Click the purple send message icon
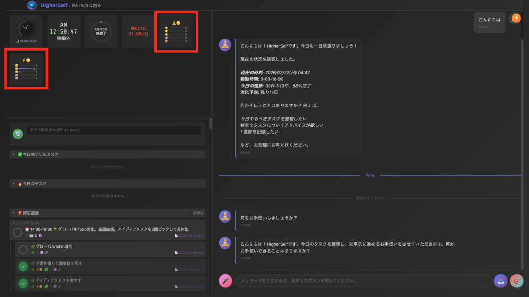Image resolution: width=529 pixels, height=297 pixels. coord(501,281)
